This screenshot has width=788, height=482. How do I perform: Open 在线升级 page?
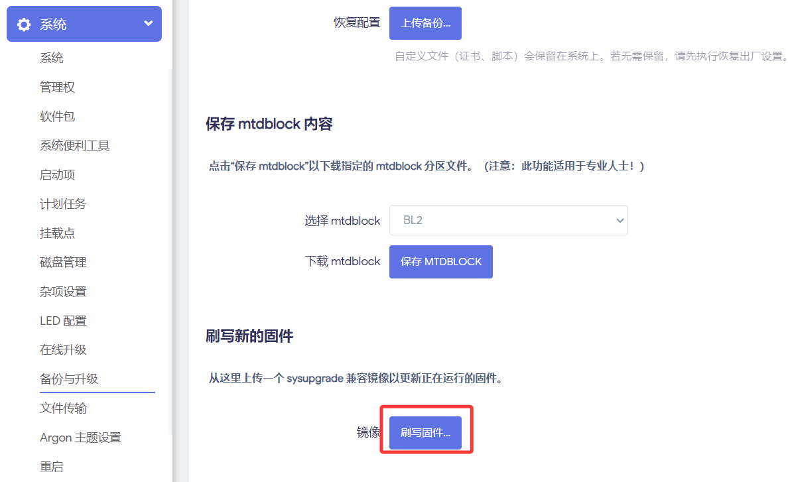pos(63,350)
